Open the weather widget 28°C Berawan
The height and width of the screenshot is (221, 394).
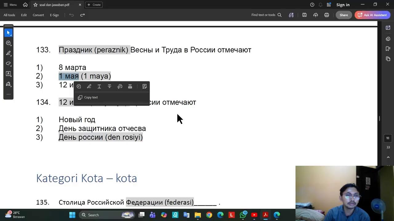[15, 215]
